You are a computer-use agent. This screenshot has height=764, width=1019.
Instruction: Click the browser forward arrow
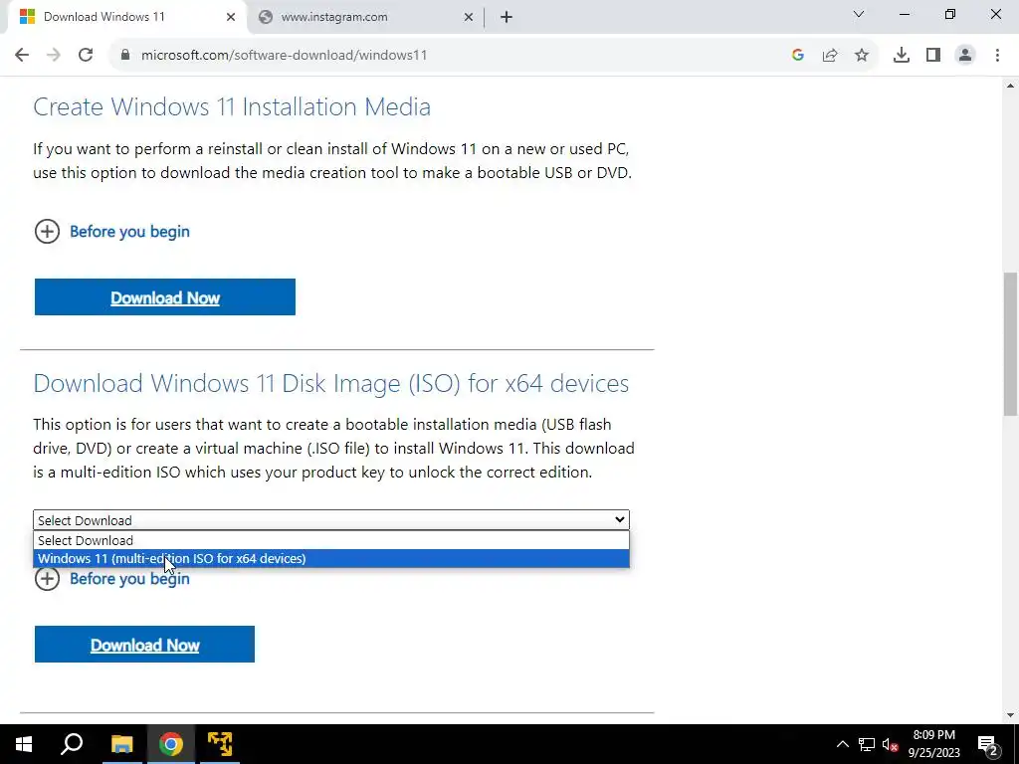(x=54, y=56)
